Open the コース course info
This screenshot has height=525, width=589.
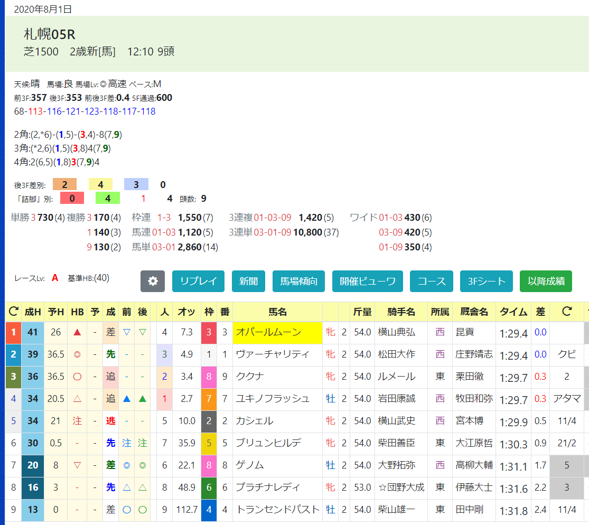(x=432, y=282)
